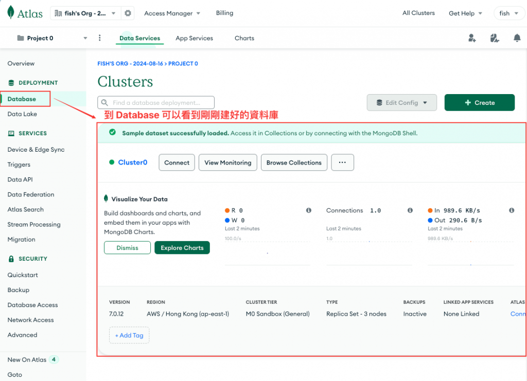Open the Billing page
Viewport: 527px width, 381px height.
tap(224, 13)
